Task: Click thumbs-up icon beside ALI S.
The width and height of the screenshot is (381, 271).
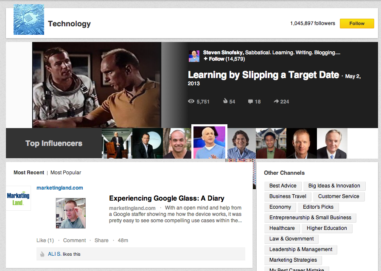Action: (x=42, y=254)
